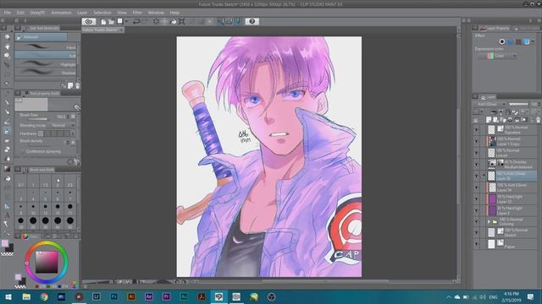Select the Ruler tool
This screenshot has height=304, width=542.
tap(7, 206)
